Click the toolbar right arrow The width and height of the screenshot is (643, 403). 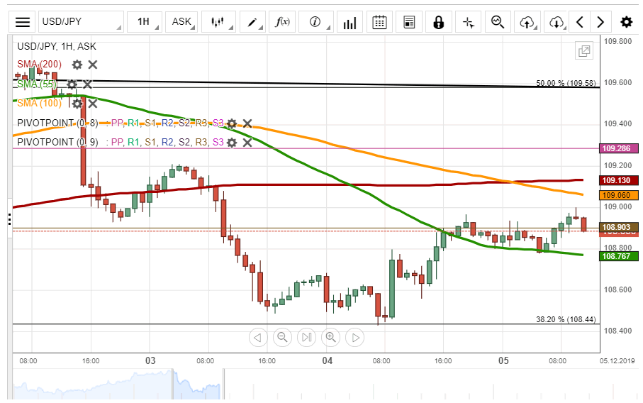[600, 22]
